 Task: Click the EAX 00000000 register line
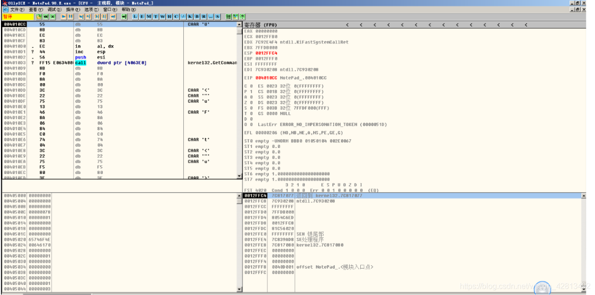coord(261,31)
